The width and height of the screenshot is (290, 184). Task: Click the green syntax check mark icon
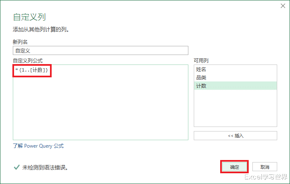tap(17, 167)
